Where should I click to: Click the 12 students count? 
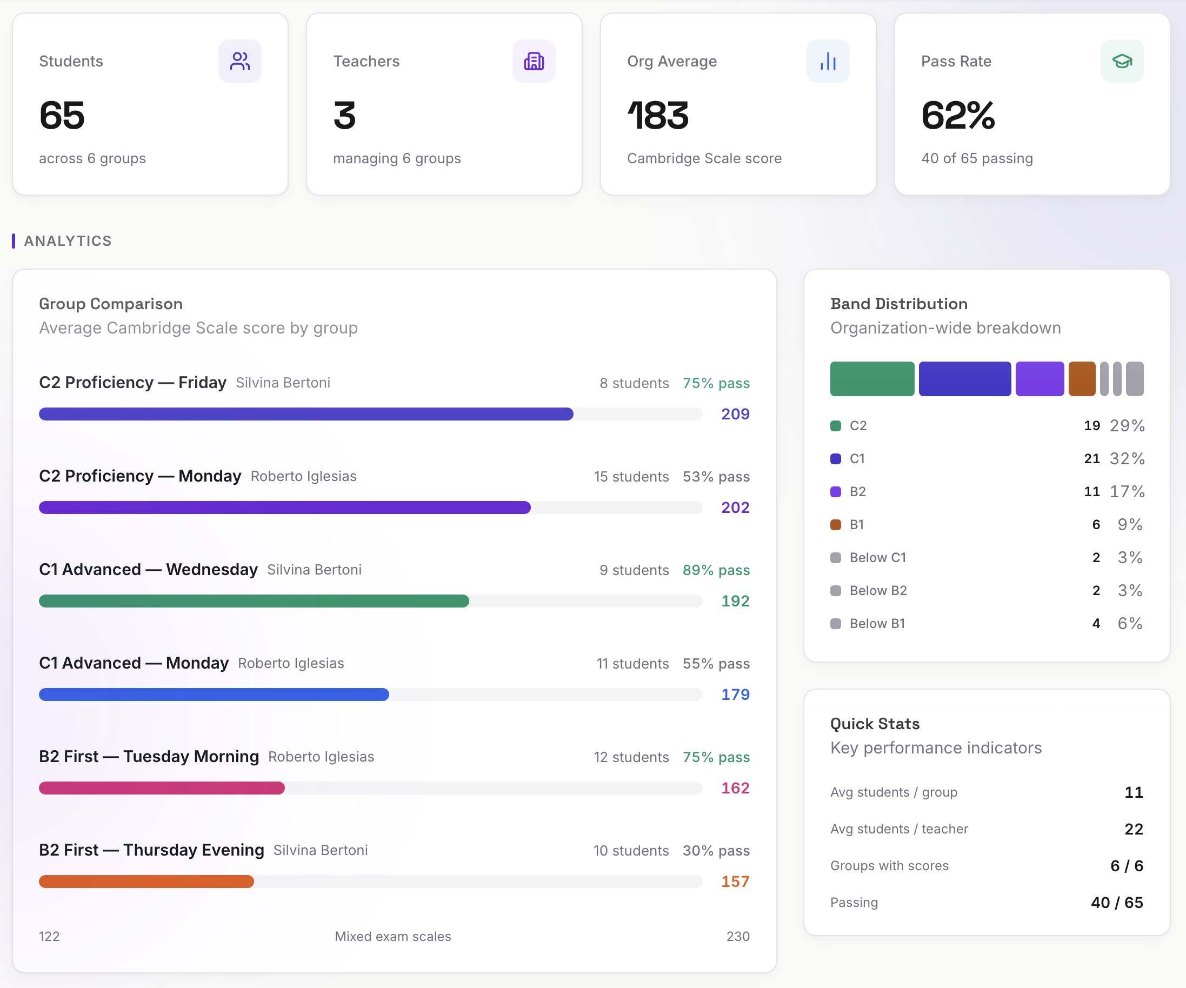click(631, 758)
